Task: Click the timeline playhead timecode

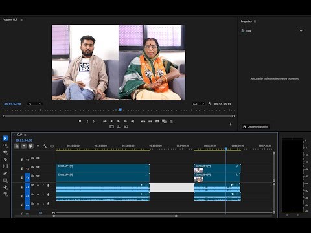Action: (x=24, y=140)
